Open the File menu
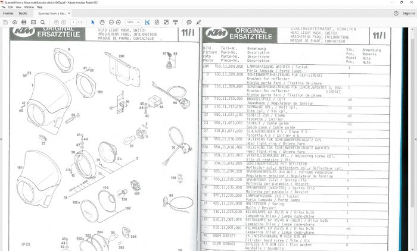This screenshot has width=417, height=251. (x=4, y=7)
